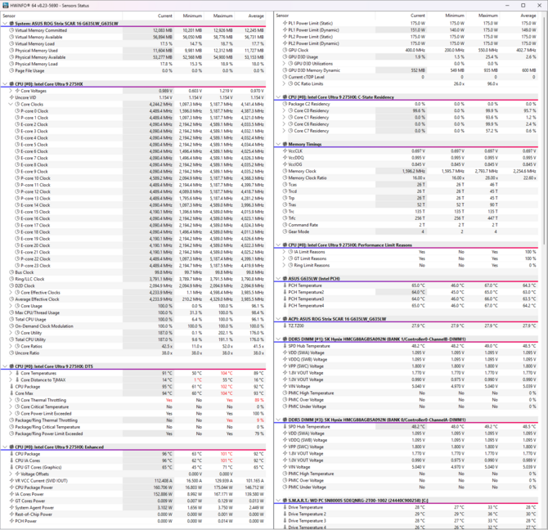Click the 102 °C maximum value of CPU Package

pos(226,387)
